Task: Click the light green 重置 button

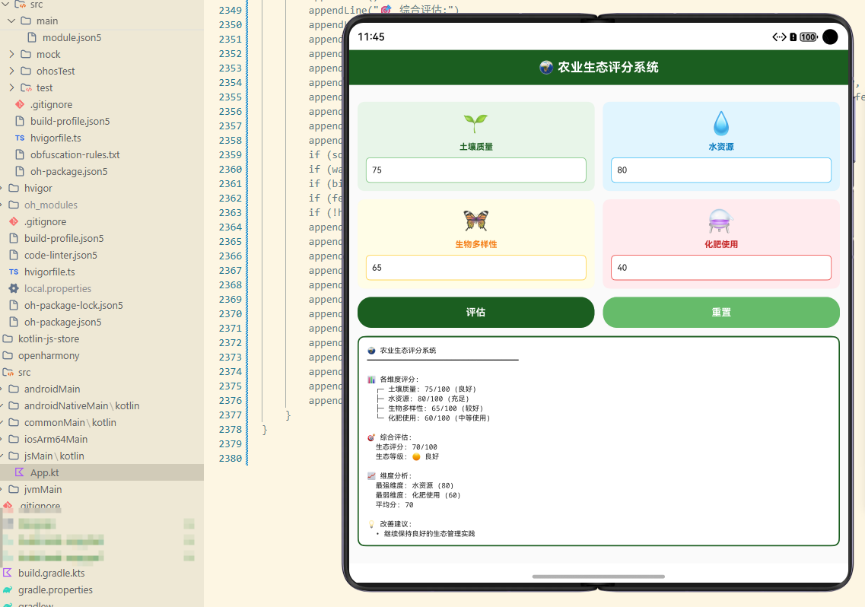Action: (x=721, y=313)
